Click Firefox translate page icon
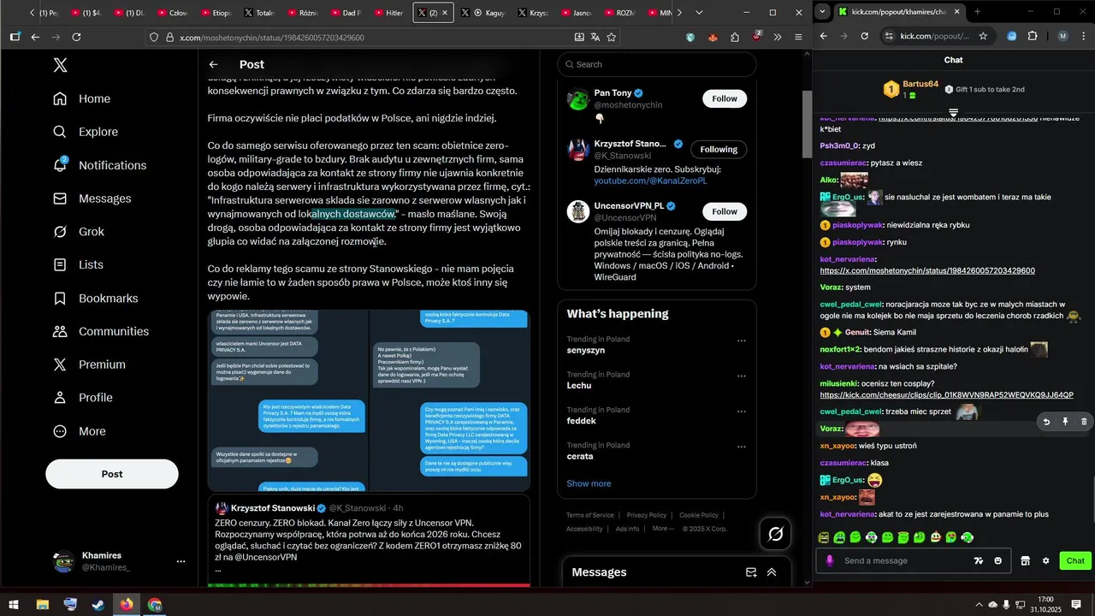The width and height of the screenshot is (1095, 616). [595, 37]
